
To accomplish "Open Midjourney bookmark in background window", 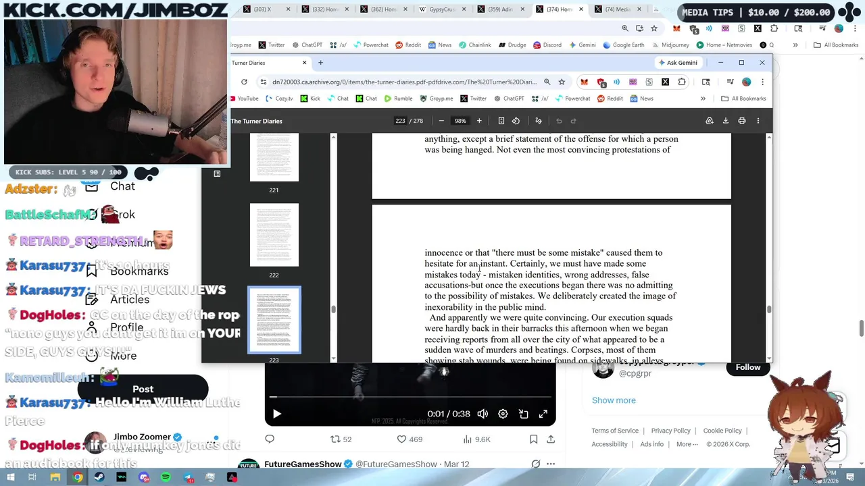I will tap(670, 45).
